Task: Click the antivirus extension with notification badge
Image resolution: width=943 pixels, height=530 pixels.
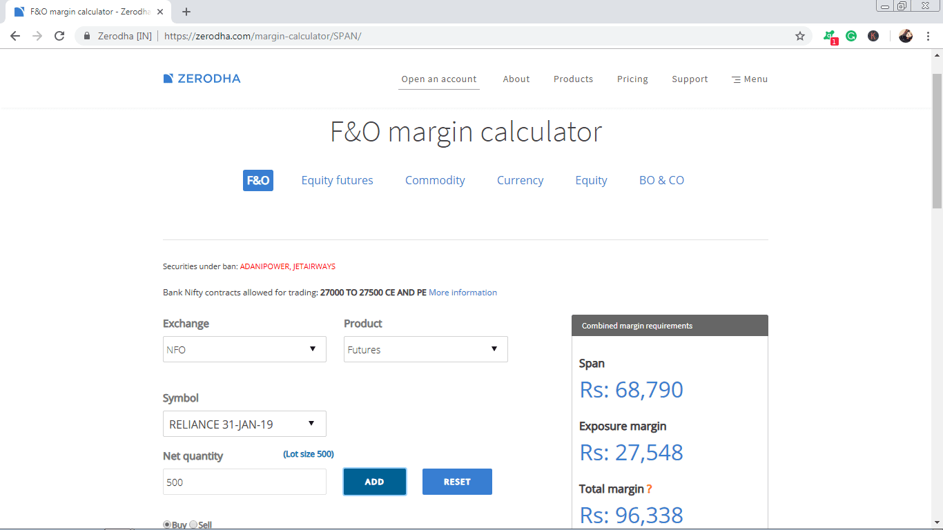Action: point(828,35)
